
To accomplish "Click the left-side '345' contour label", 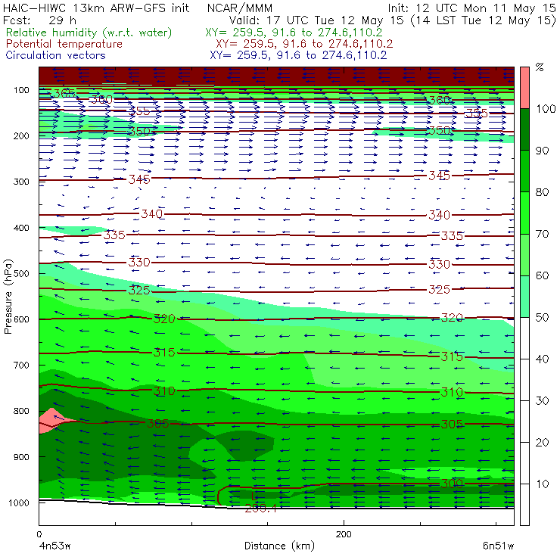I will (139, 179).
